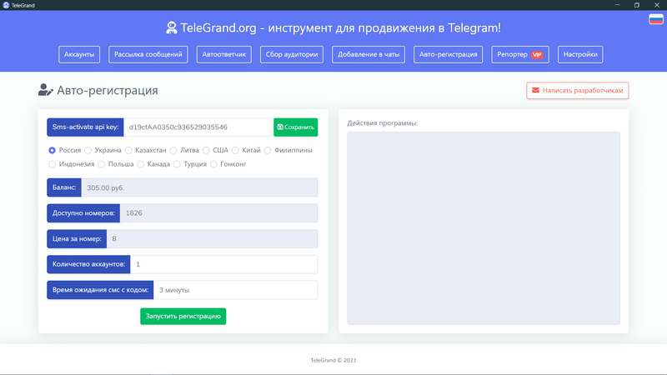This screenshot has width=667, height=375.
Task: Open the Репортер section
Action: tap(520, 54)
